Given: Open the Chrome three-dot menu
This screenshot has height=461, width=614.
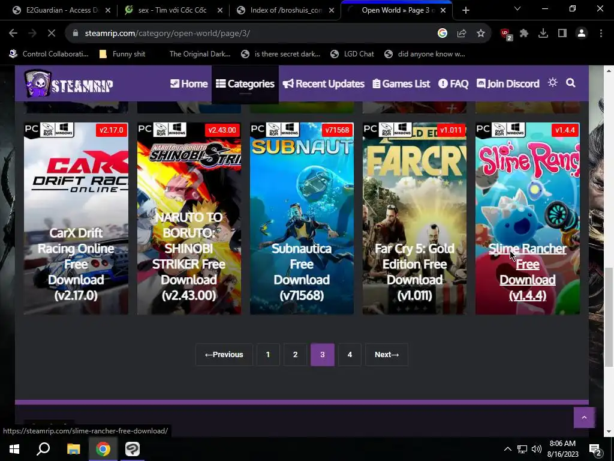Looking at the screenshot, I should click(601, 34).
